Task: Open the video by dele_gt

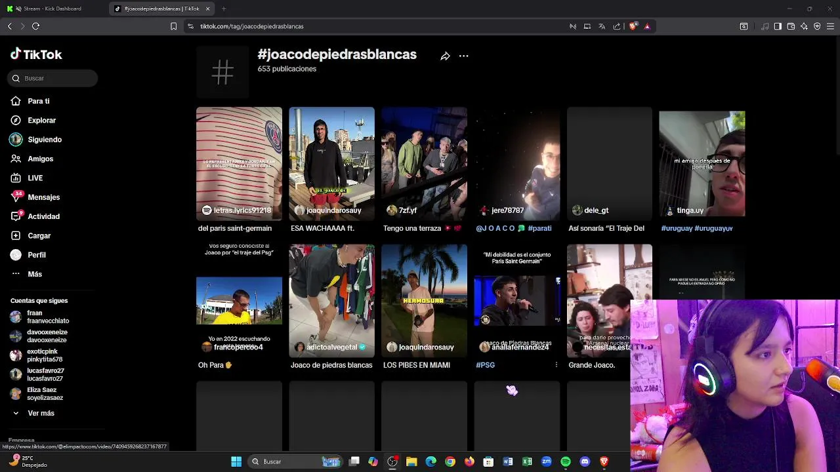Action: 610,164
